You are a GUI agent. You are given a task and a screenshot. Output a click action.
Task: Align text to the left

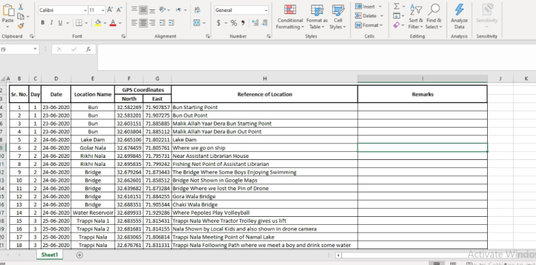click(x=135, y=23)
